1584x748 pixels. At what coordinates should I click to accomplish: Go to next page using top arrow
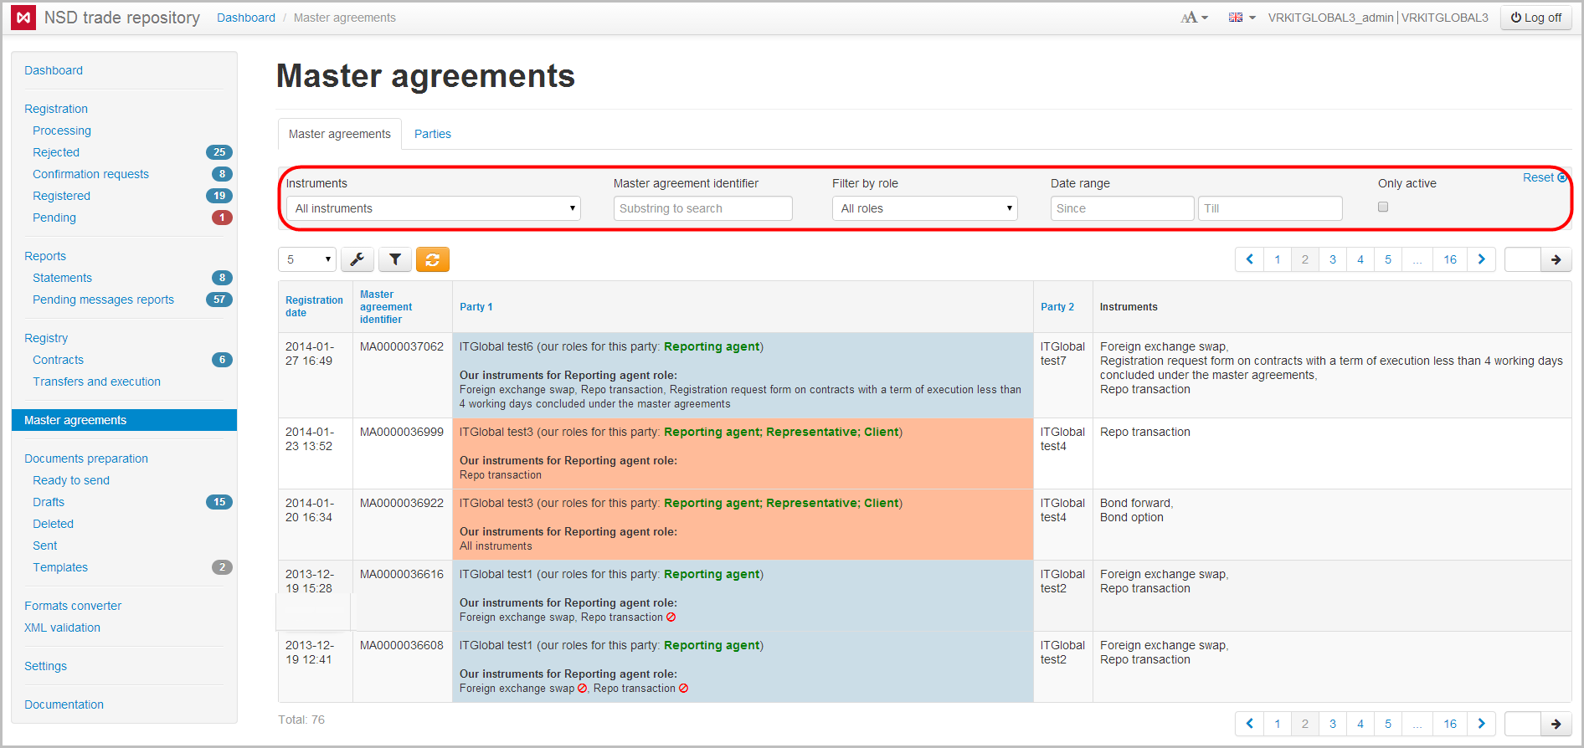[x=1481, y=259]
